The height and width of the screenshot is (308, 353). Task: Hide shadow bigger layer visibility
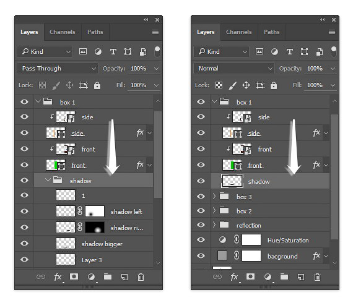pyautogui.click(x=24, y=244)
